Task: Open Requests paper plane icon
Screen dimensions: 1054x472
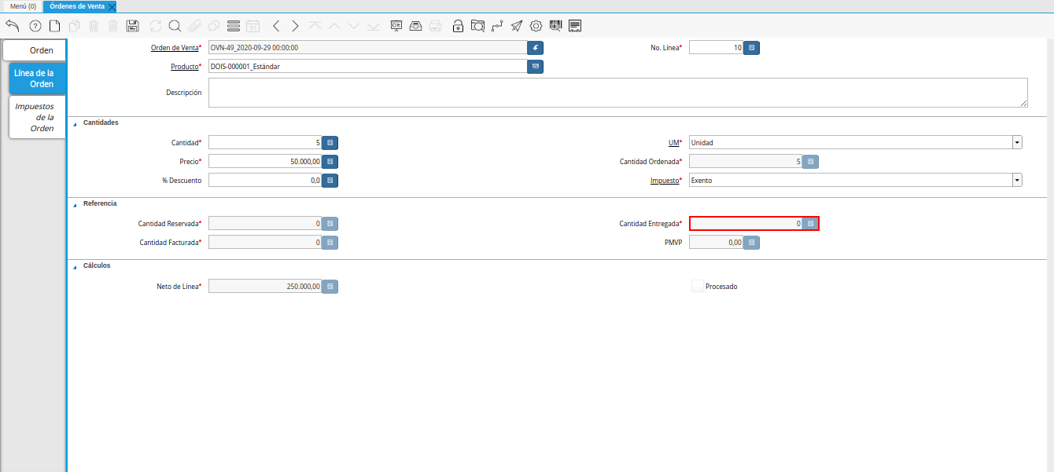Action: point(516,26)
